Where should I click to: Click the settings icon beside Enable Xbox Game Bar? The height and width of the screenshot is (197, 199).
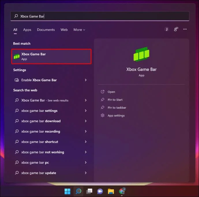(17, 80)
